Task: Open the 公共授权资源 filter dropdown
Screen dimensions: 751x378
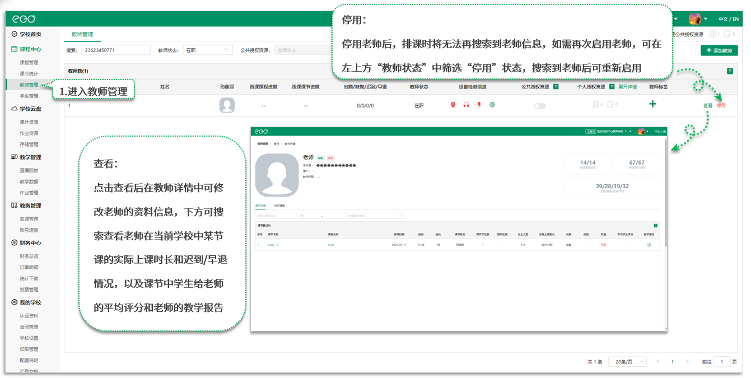Action: [x=302, y=50]
